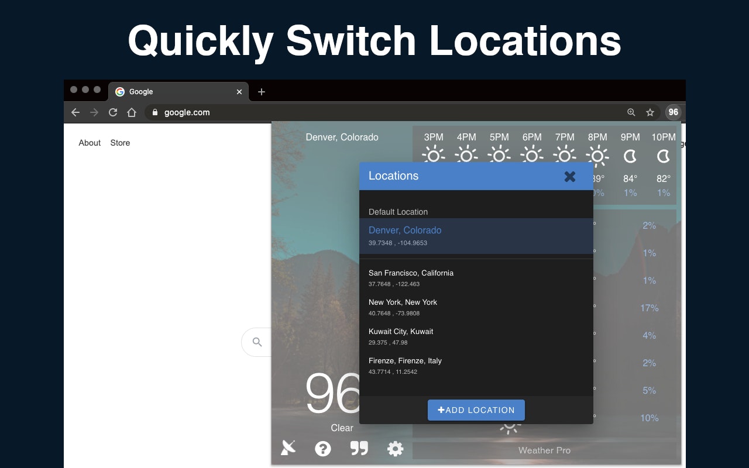This screenshot has width=749, height=468.
Task: Click the sun icon under 3PM forecast
Action: (x=433, y=156)
